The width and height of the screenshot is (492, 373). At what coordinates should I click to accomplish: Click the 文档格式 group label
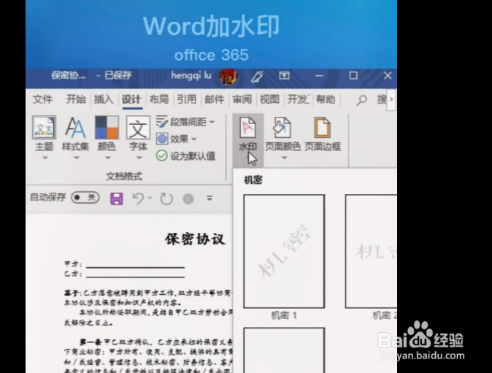coord(124,177)
